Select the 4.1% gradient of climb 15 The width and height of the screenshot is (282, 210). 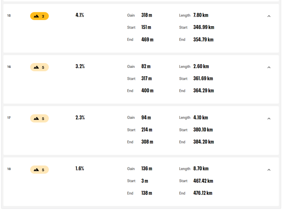(x=80, y=15)
